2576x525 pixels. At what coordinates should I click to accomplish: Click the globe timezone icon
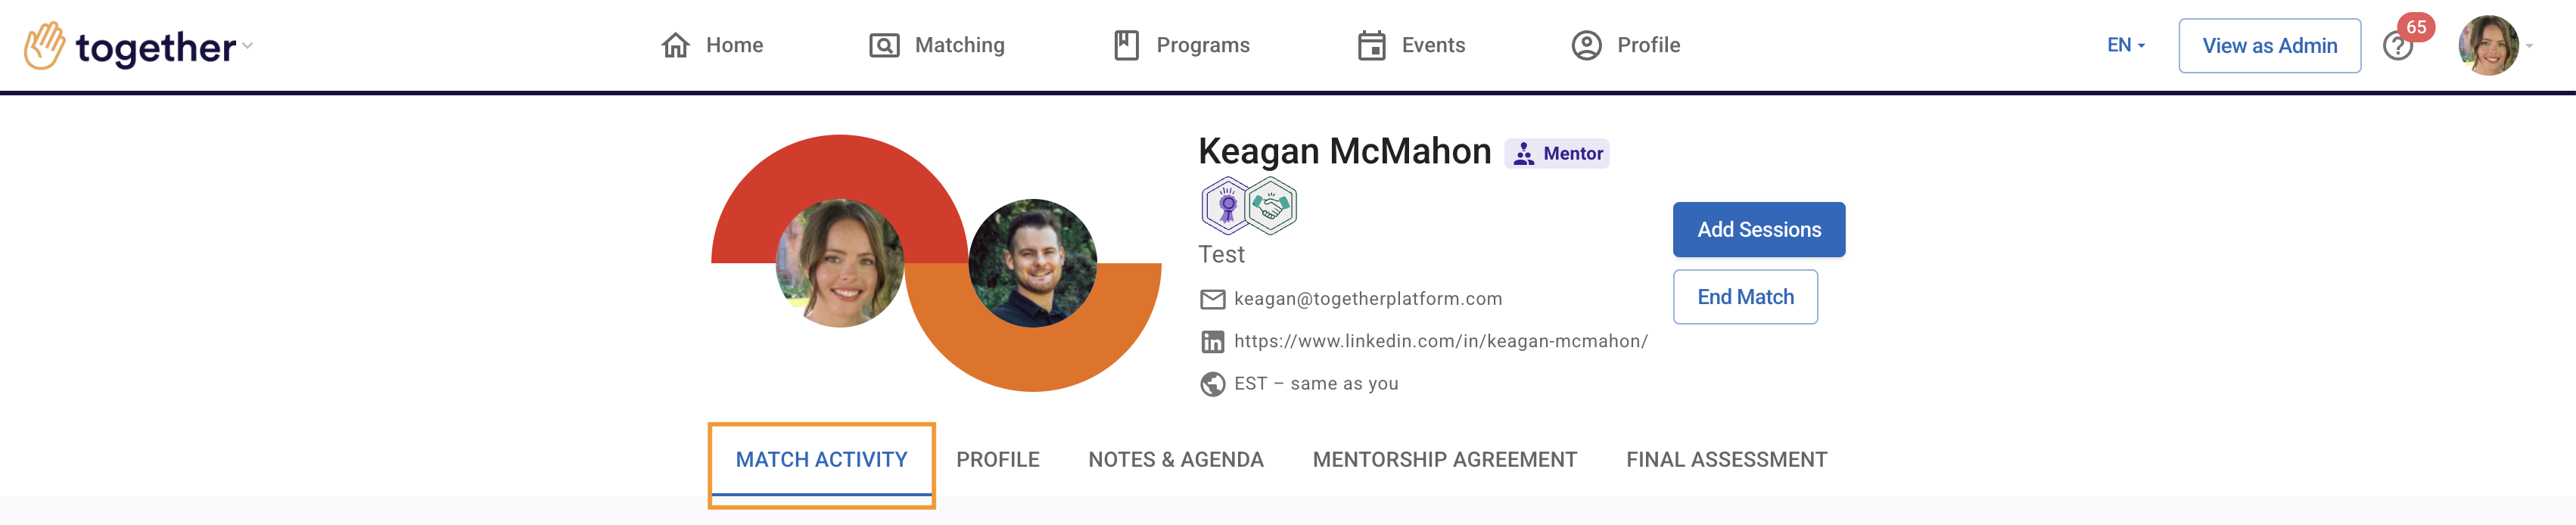point(1212,384)
